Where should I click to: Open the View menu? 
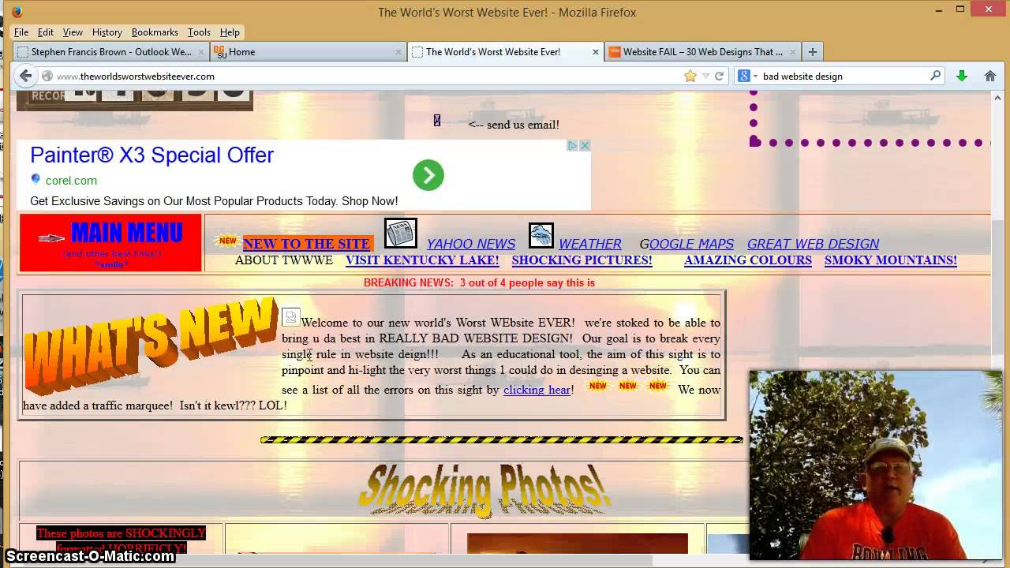coord(73,32)
